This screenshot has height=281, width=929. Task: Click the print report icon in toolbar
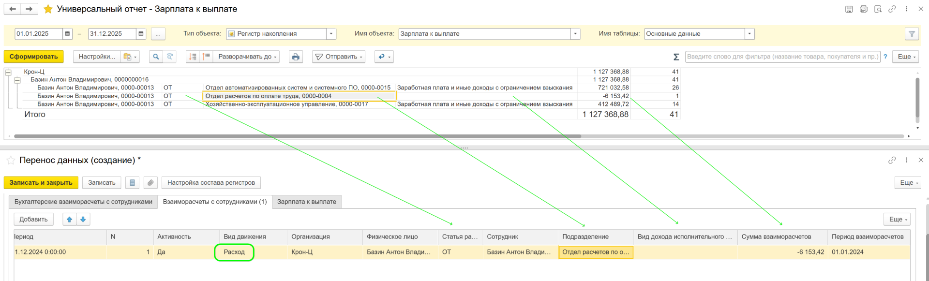click(x=296, y=57)
